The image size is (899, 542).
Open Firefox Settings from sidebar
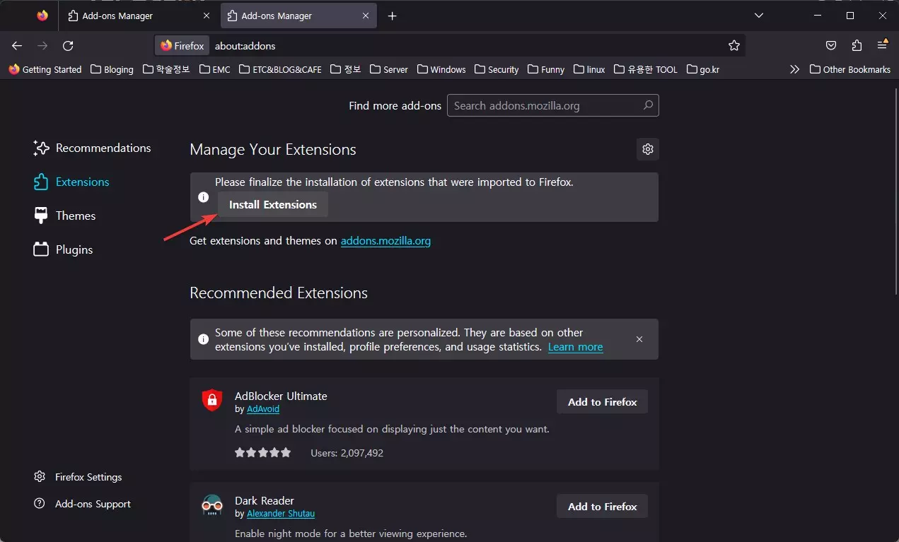78,477
